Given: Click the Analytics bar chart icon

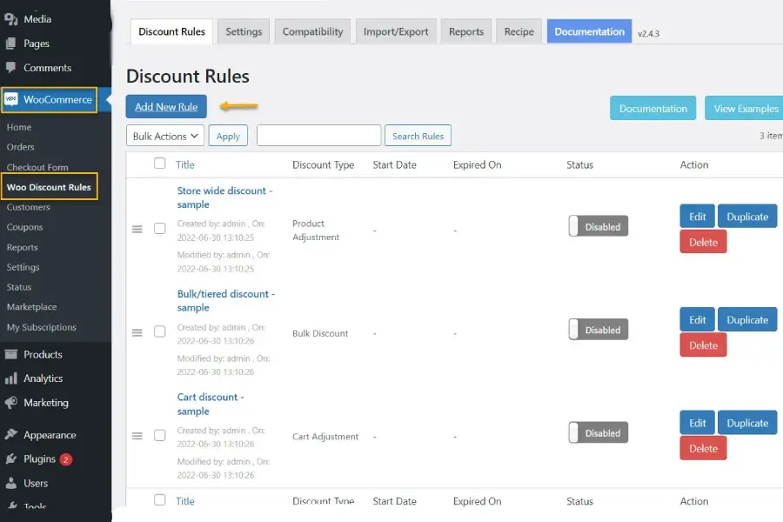Looking at the screenshot, I should pos(11,378).
